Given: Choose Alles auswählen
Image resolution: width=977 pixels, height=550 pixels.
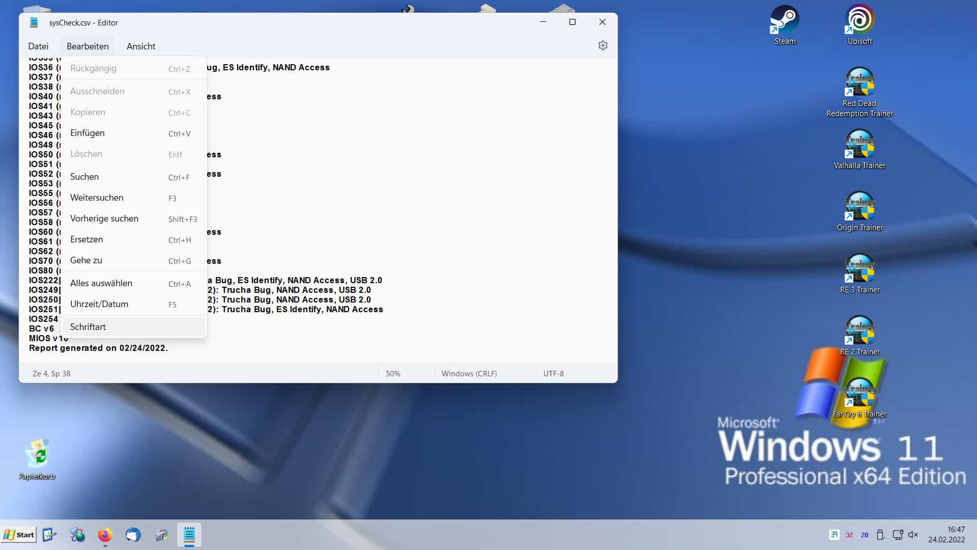Looking at the screenshot, I should (133, 283).
